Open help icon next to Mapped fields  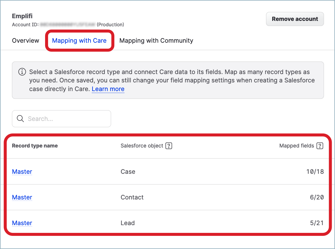pos(320,146)
